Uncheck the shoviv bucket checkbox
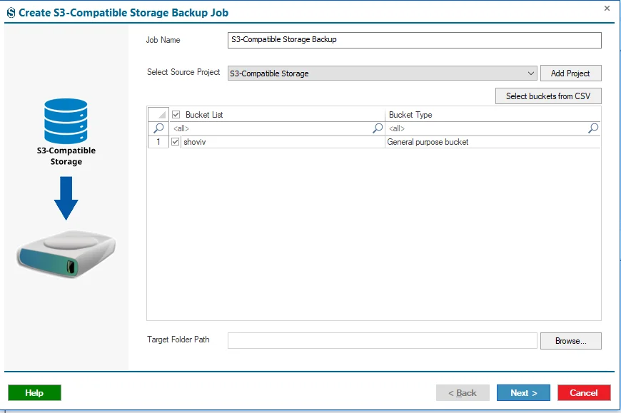Viewport: 621px width, 413px height. pos(175,142)
